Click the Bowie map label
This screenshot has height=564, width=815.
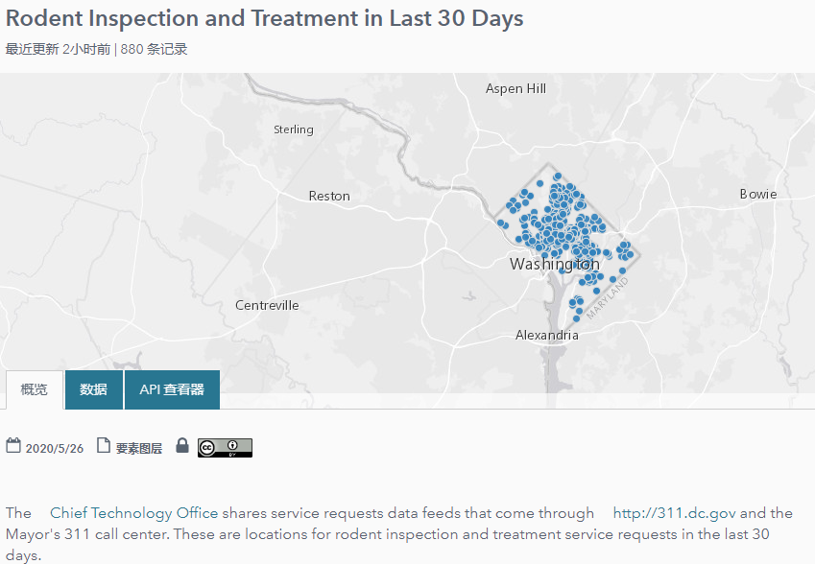pyautogui.click(x=758, y=194)
